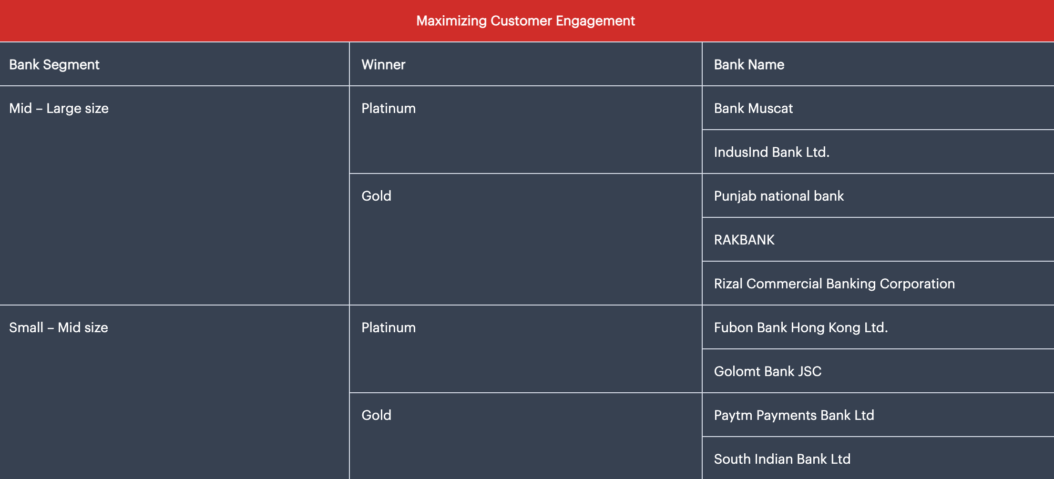Select 'Fubon Bank Hong Kong Ltd.' cell
1054x479 pixels.
pos(801,327)
